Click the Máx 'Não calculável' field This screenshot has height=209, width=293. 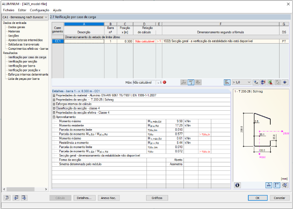click(144, 83)
